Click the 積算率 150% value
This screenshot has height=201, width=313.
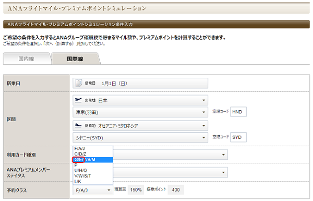point(136,190)
